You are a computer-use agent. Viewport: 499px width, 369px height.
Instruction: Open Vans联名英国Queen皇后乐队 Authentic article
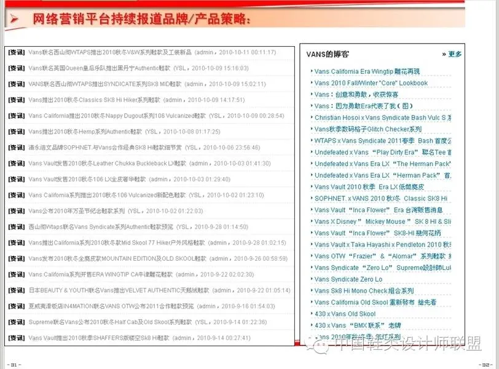coord(100,68)
